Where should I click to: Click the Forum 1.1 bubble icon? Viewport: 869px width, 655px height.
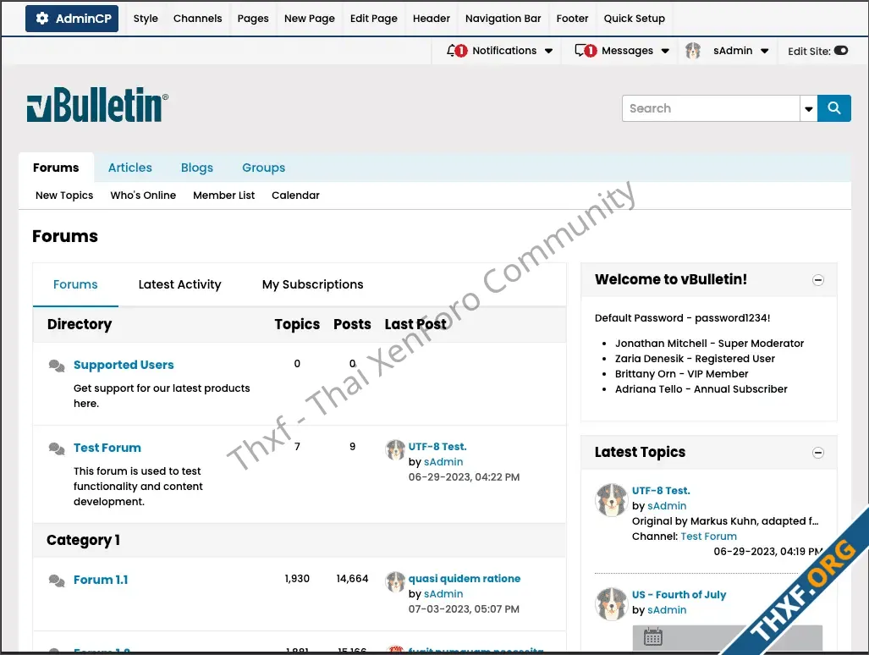pos(57,581)
